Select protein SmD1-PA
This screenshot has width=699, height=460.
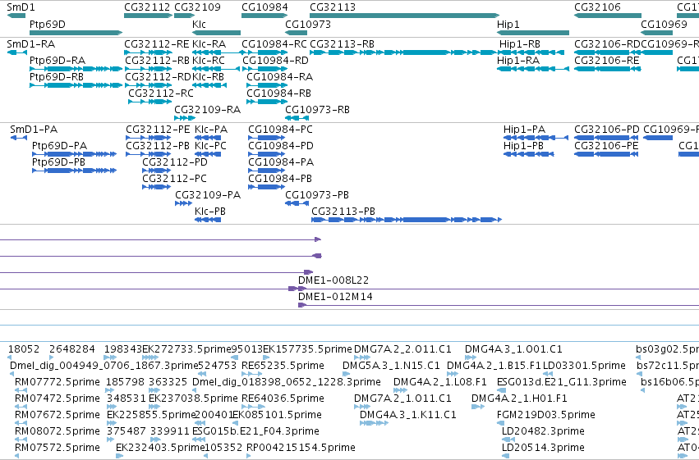click(x=34, y=130)
